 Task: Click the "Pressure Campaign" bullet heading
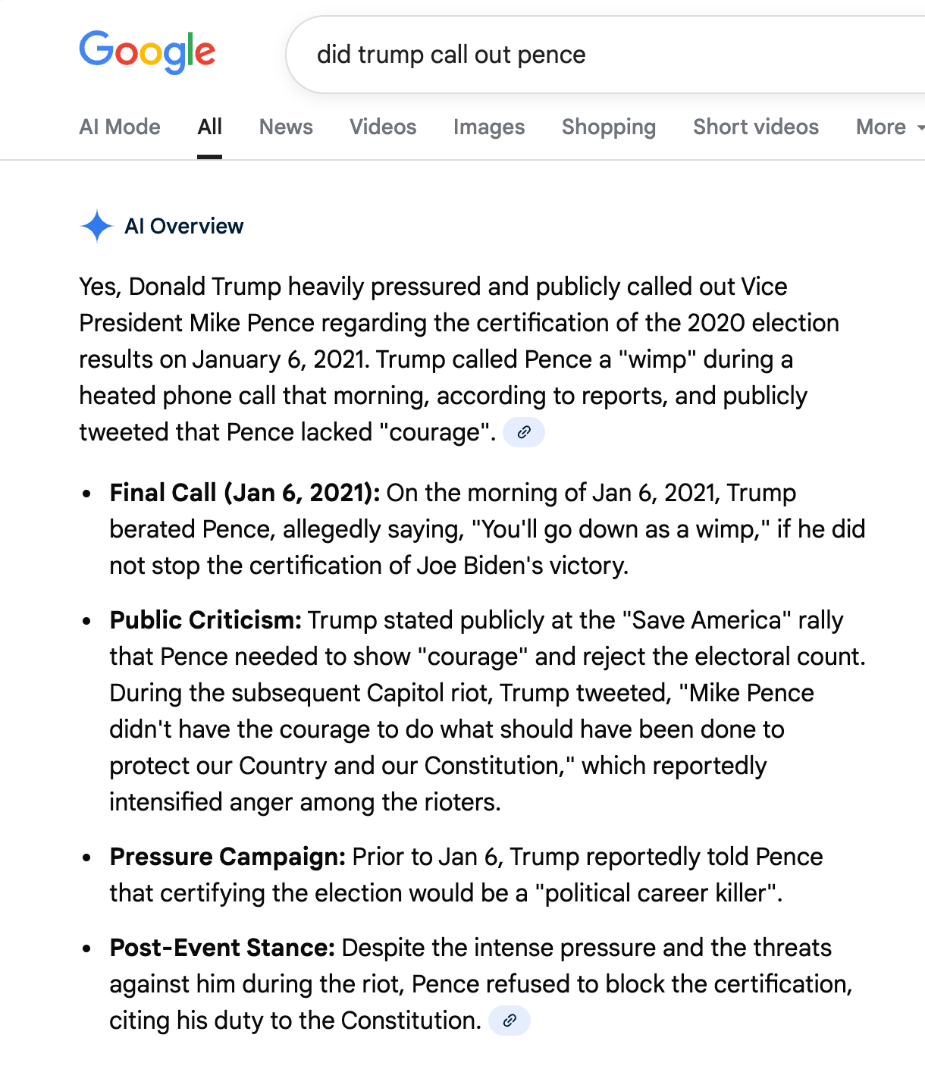(227, 857)
